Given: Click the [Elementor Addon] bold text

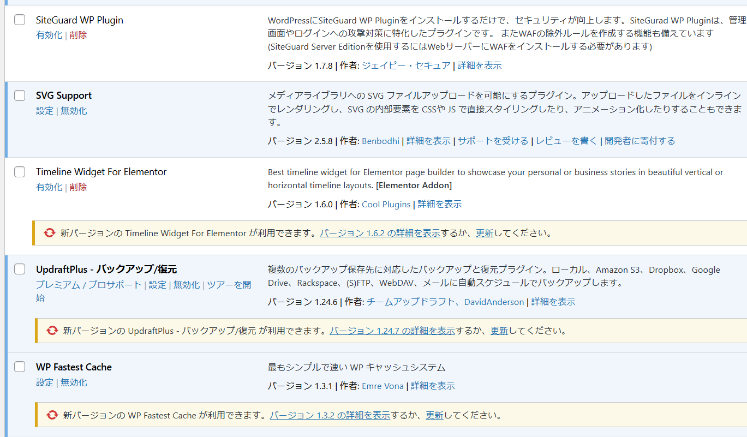Looking at the screenshot, I should (414, 185).
